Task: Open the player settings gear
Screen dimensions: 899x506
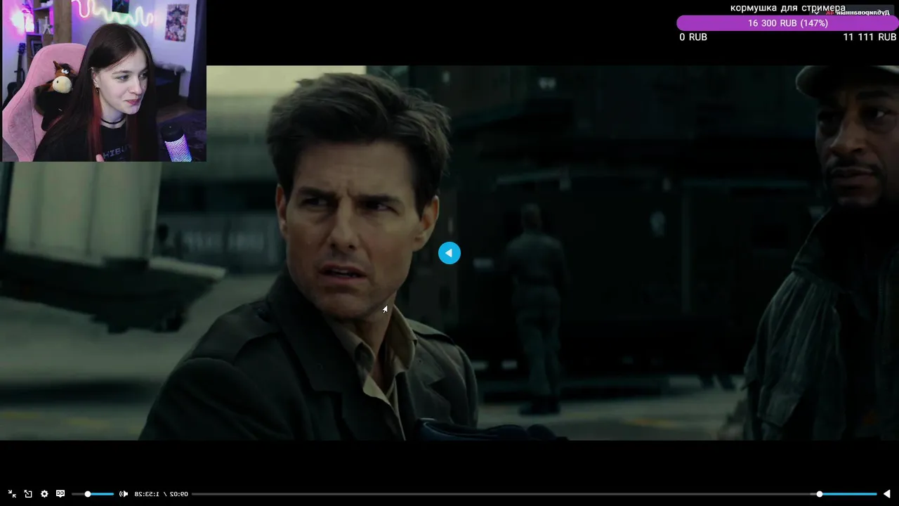Action: (x=44, y=494)
